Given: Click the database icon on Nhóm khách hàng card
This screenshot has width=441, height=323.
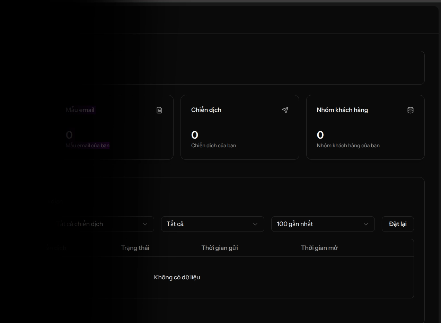Looking at the screenshot, I should click(411, 110).
